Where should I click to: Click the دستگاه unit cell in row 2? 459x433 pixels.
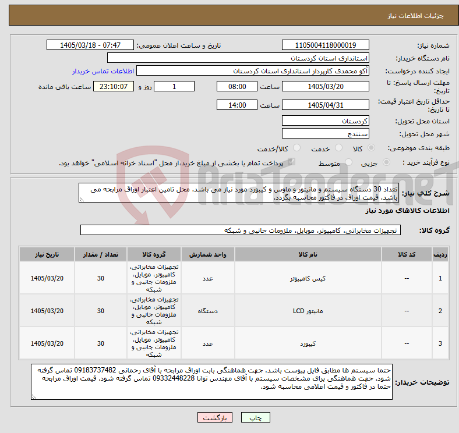pyautogui.click(x=208, y=311)
